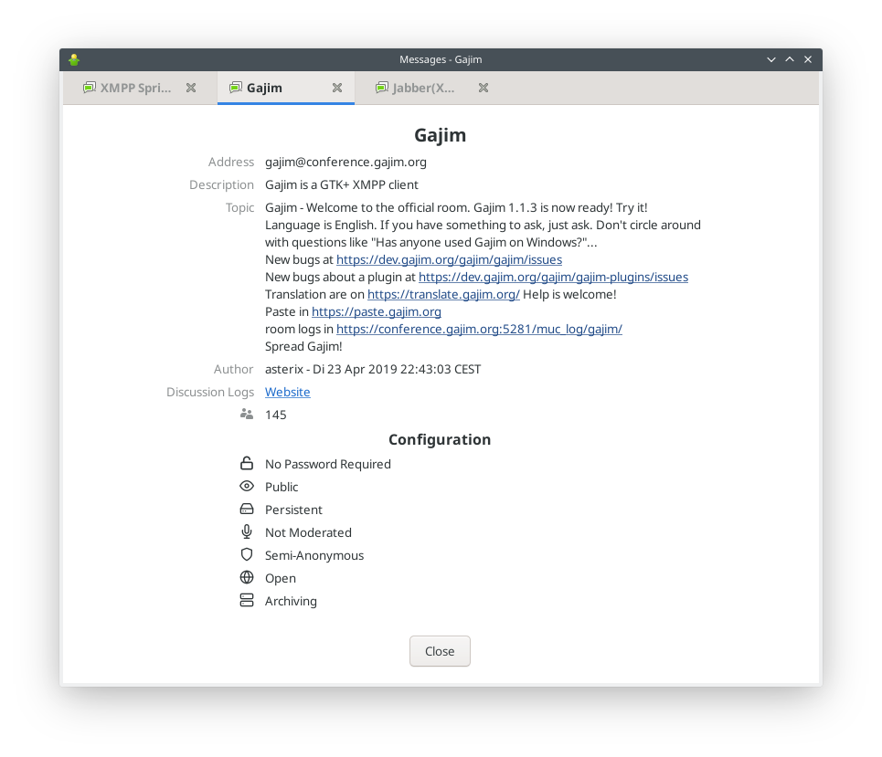Viewport: 882px width, 757px height.
Task: Click the shield icon beside Semi-Anonymous
Action: tap(247, 554)
